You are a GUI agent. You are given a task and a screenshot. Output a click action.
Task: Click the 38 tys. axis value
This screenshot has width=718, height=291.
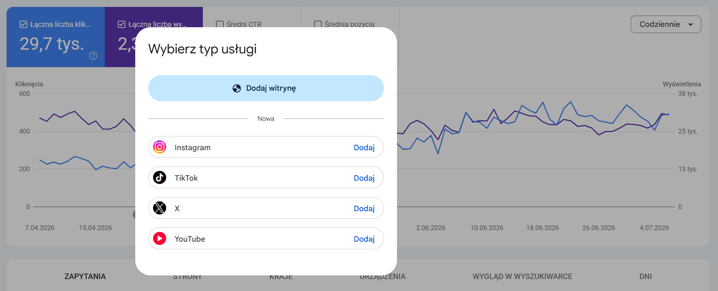688,93
